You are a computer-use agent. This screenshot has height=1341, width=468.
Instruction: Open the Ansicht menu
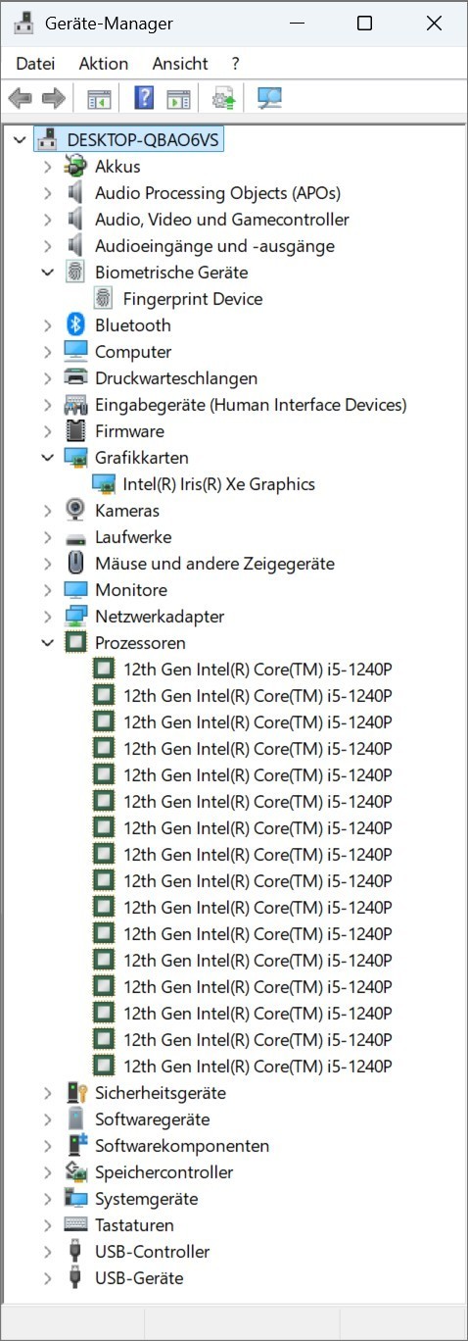[x=180, y=64]
